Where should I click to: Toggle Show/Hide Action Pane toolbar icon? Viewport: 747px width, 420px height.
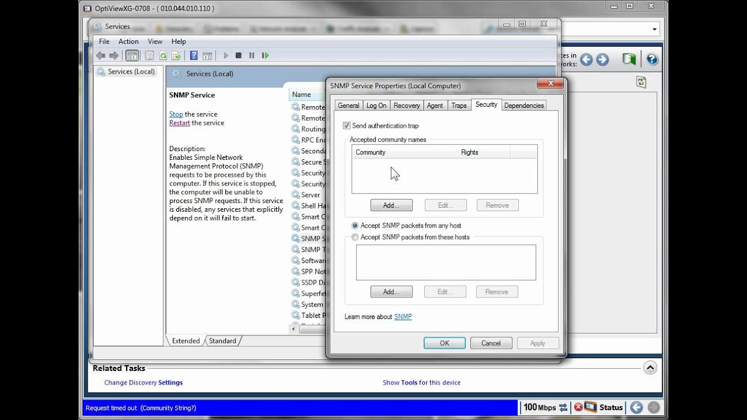(207, 55)
